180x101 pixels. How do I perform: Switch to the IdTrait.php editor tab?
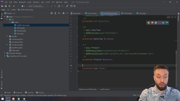click(128, 13)
